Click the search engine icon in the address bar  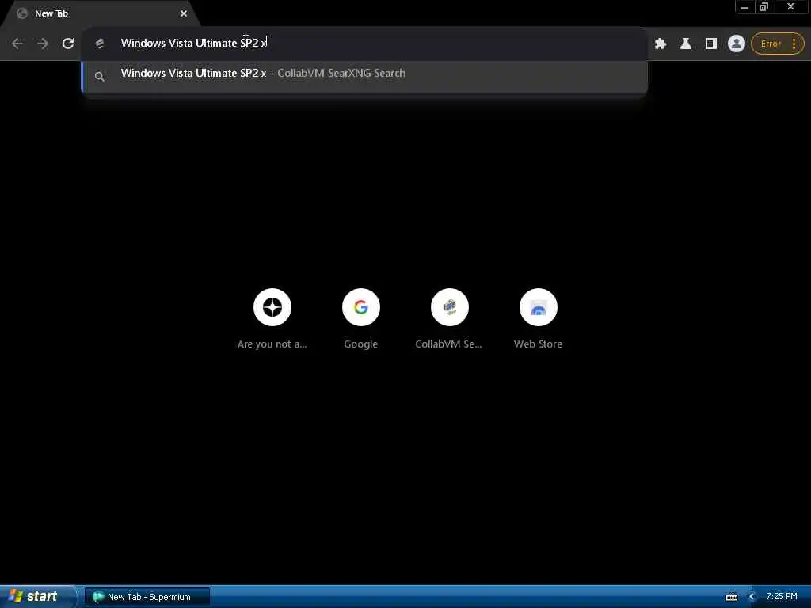tap(100, 44)
